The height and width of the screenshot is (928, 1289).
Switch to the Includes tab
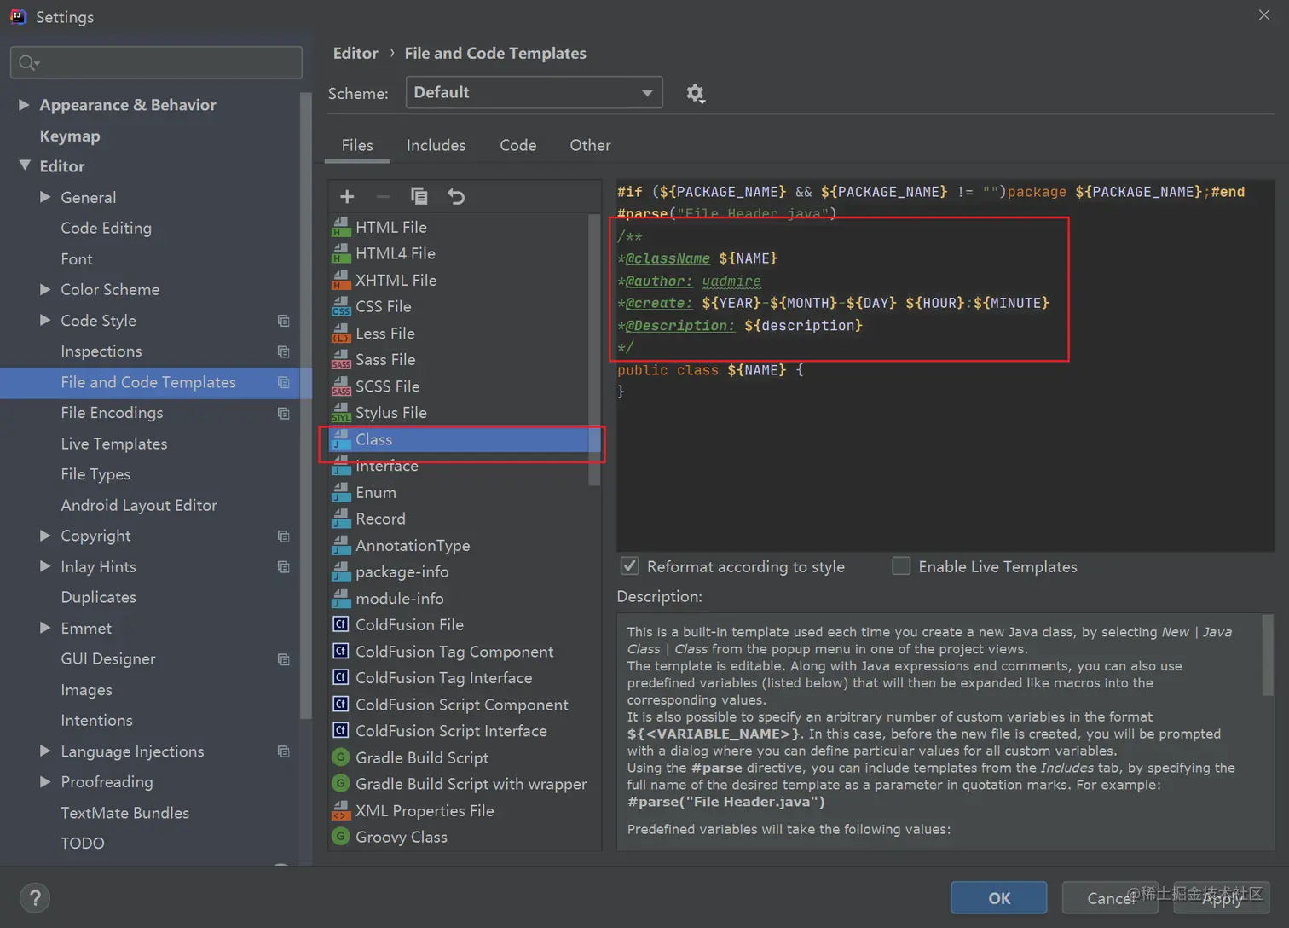(436, 145)
